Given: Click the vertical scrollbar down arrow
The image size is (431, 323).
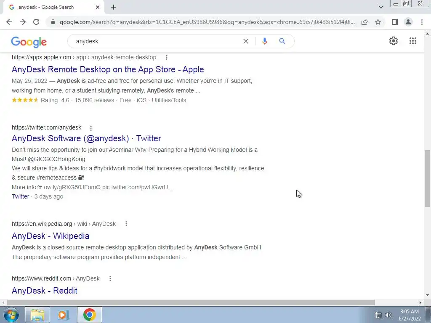Looking at the screenshot, I should point(427,296).
